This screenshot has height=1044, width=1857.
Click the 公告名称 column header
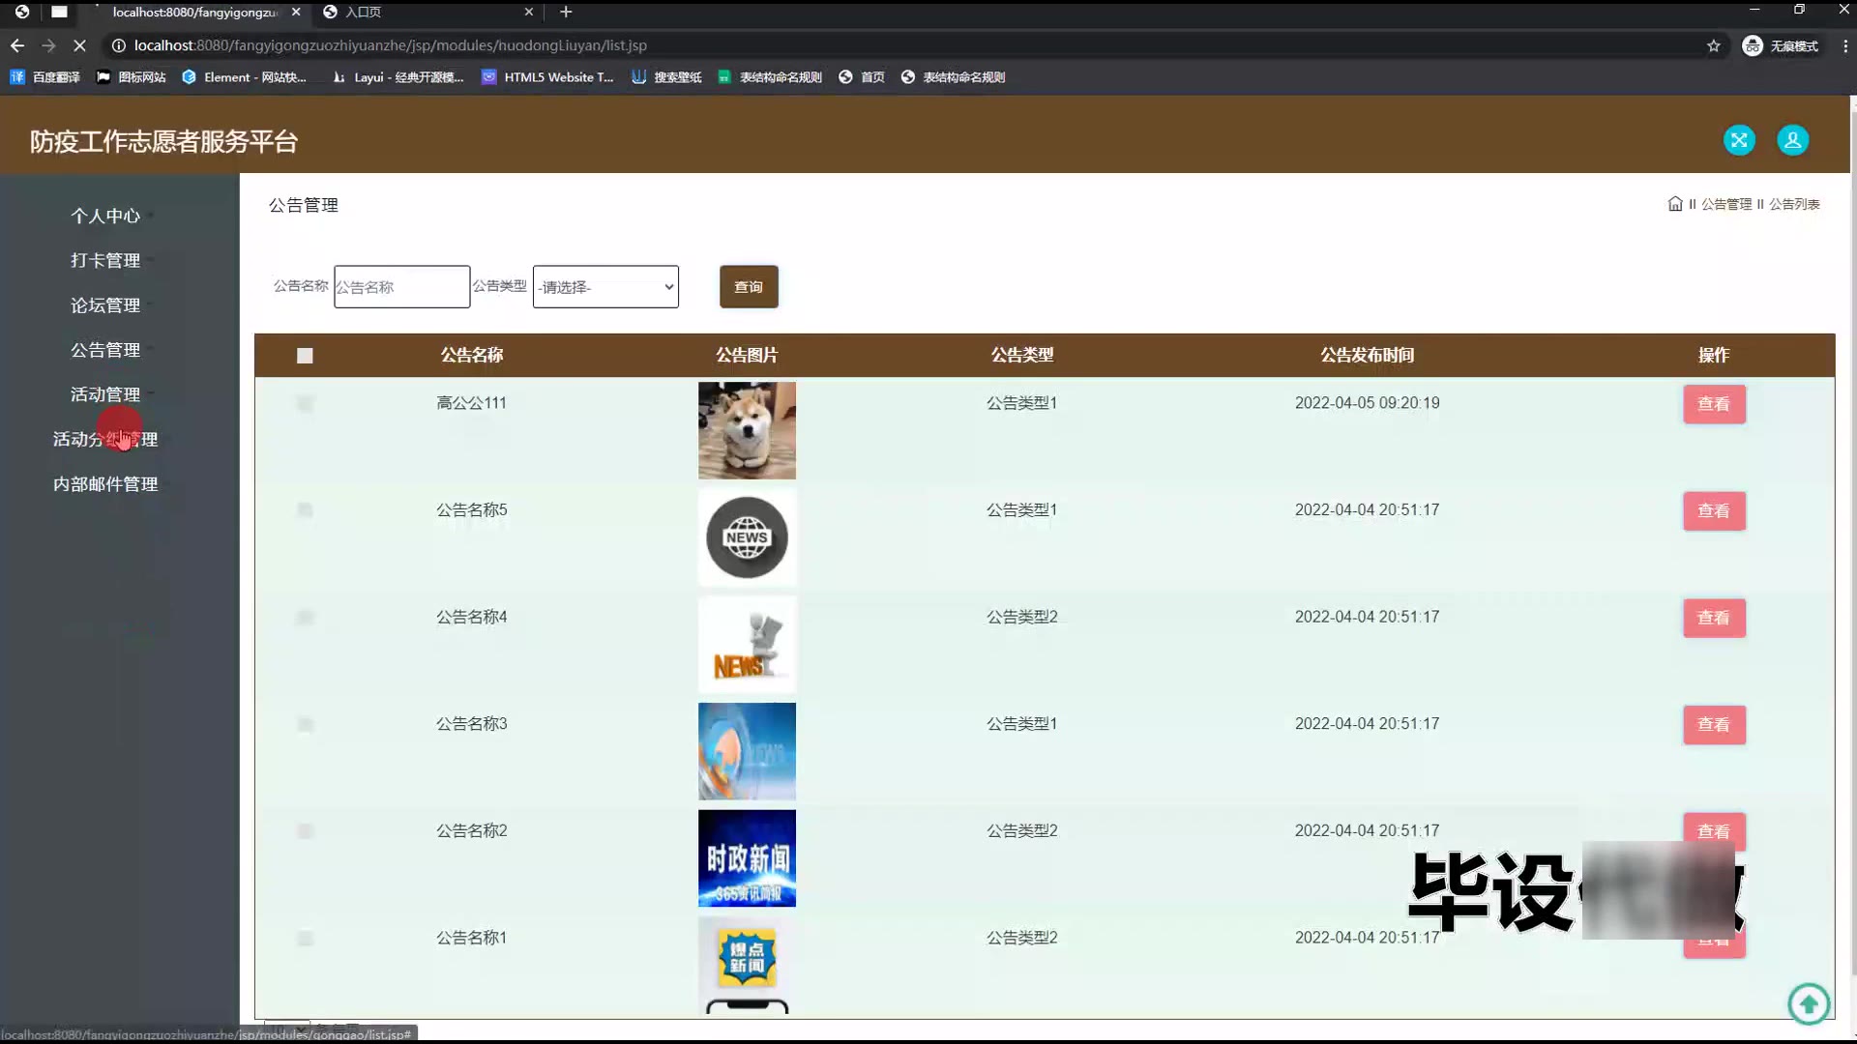pos(472,355)
